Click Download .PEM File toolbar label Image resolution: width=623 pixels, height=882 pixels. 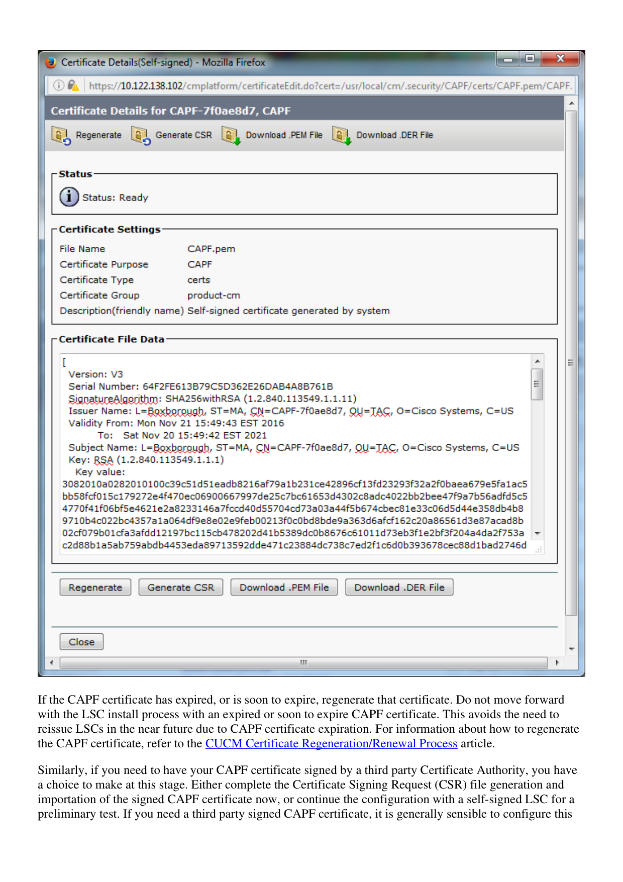pyautogui.click(x=284, y=135)
